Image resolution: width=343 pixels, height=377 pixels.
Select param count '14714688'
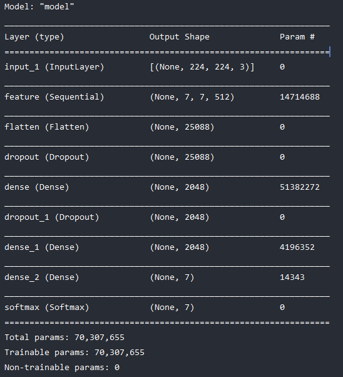[300, 97]
